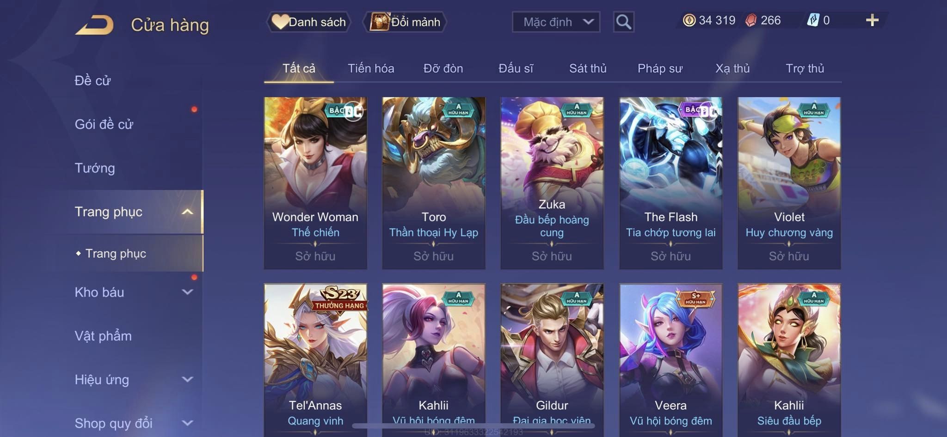Open Gói đề cử in the sidebar

pyautogui.click(x=104, y=124)
